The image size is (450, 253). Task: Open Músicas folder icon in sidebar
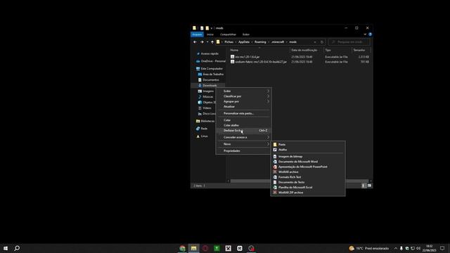(200, 97)
